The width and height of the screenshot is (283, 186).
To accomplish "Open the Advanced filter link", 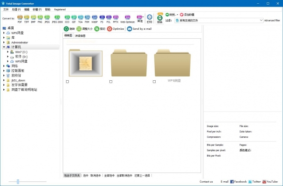I will point(272,20).
